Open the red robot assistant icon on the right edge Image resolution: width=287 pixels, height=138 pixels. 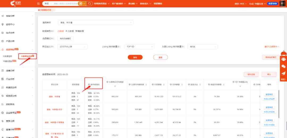pyautogui.click(x=284, y=53)
